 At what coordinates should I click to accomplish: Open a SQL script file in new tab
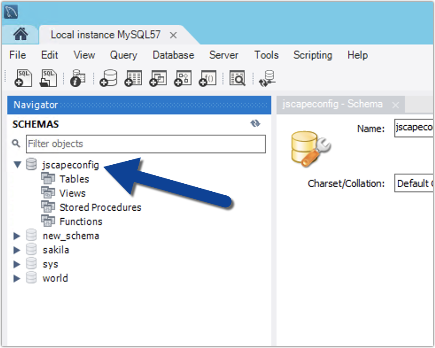[48, 77]
